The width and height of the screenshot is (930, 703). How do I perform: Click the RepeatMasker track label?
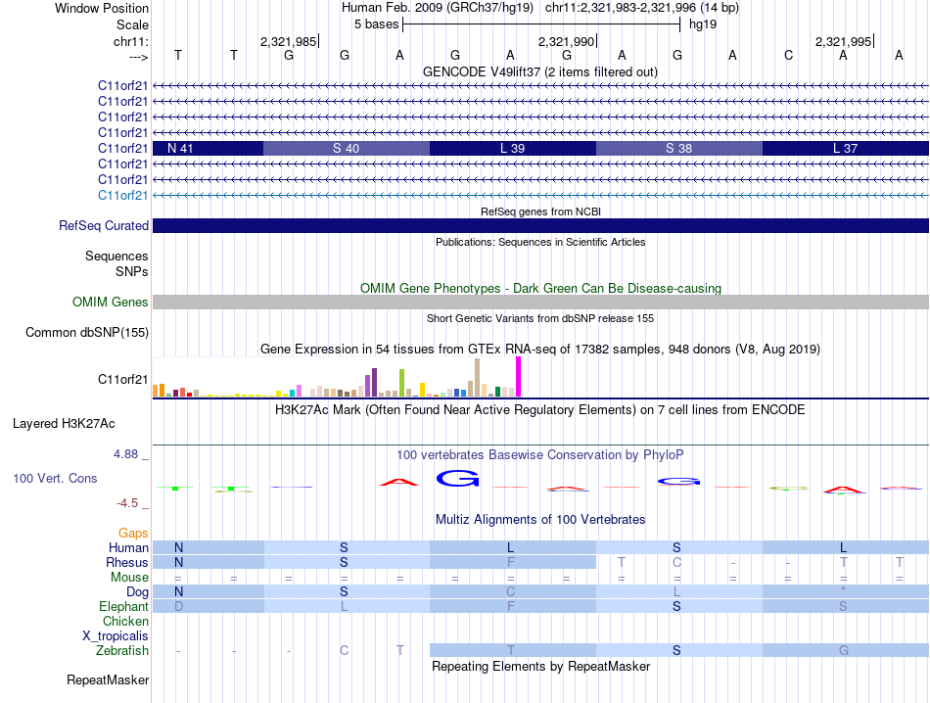point(108,680)
